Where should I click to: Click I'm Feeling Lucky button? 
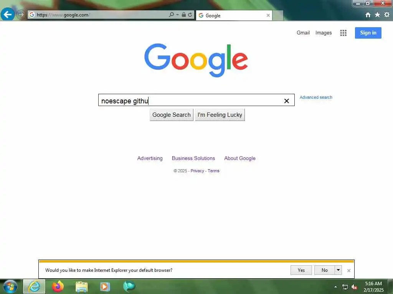220,115
